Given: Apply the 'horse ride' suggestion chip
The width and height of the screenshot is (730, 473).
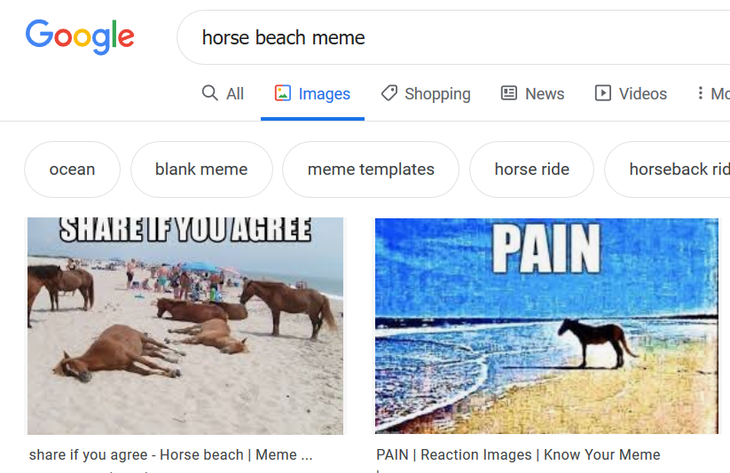Looking at the screenshot, I should click(531, 169).
